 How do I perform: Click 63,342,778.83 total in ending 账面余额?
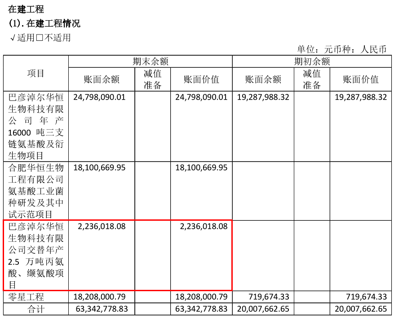point(102,309)
